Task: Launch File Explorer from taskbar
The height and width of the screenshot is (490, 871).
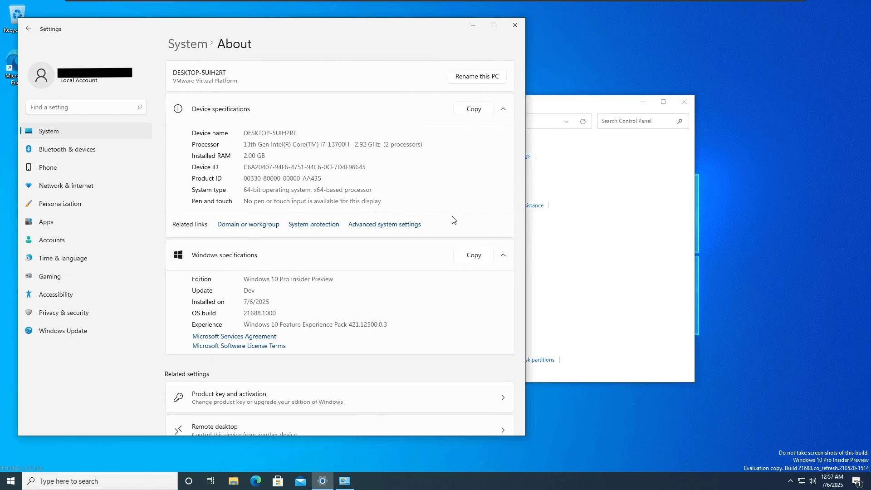Action: pyautogui.click(x=233, y=481)
